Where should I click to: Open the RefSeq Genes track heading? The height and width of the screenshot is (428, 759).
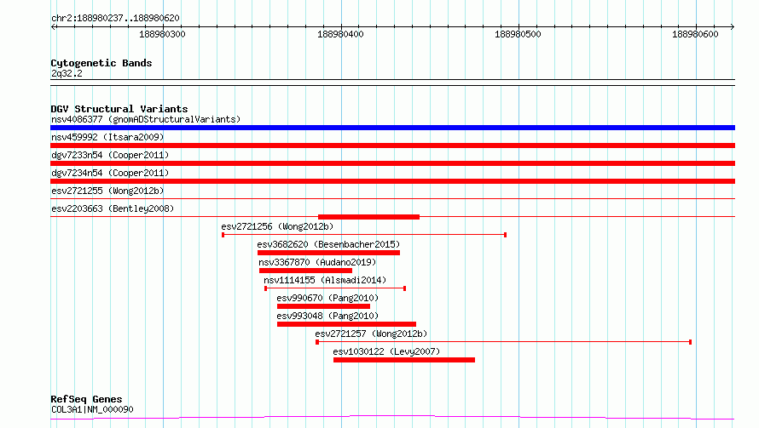[86, 399]
